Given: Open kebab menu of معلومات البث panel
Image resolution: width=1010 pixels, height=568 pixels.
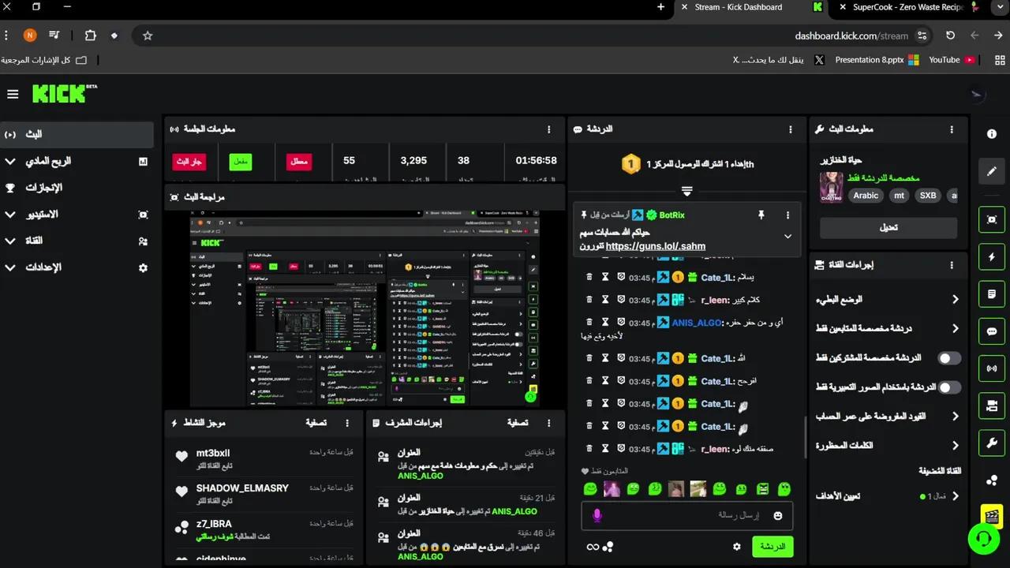Looking at the screenshot, I should (952, 129).
